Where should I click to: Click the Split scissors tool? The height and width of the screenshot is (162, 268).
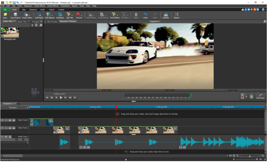pyautogui.click(x=242, y=96)
